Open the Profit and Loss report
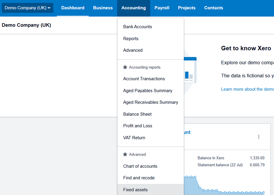Image resolution: width=274 pixels, height=195 pixels. 137,126
